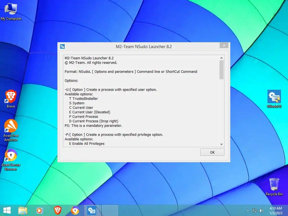Click the 'T TrustedInstaller' option line
This screenshot has height=216, width=288.
[83, 99]
